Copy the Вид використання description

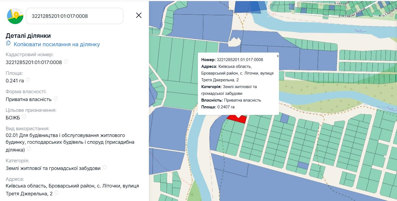(29, 149)
